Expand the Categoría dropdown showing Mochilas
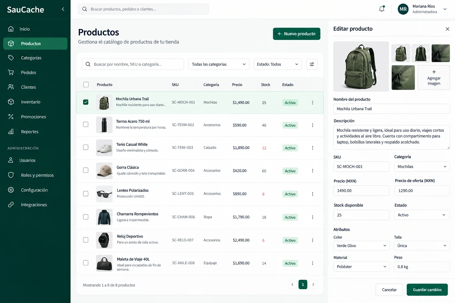 tap(422, 167)
